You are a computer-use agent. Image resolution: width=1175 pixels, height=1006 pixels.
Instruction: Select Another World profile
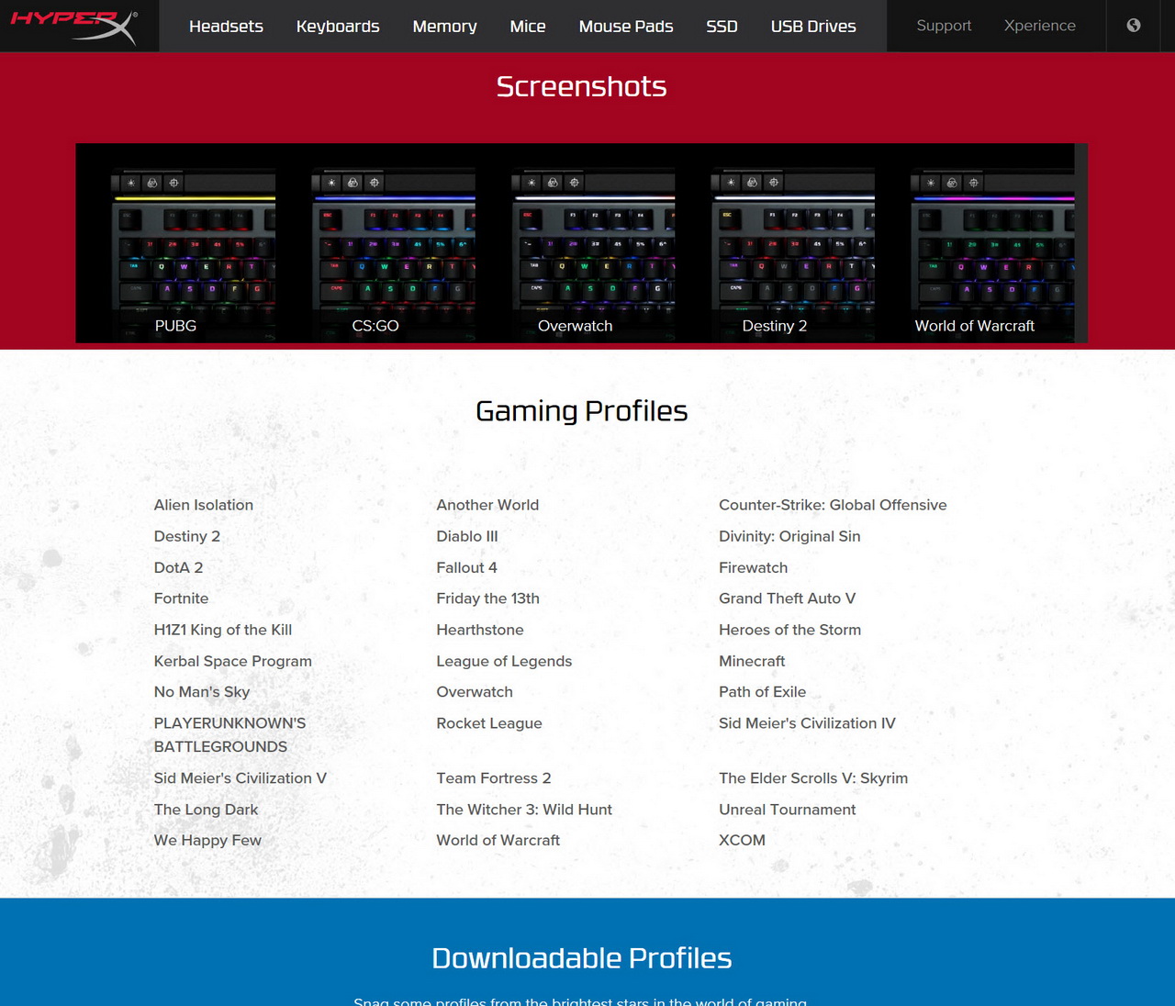coord(488,505)
